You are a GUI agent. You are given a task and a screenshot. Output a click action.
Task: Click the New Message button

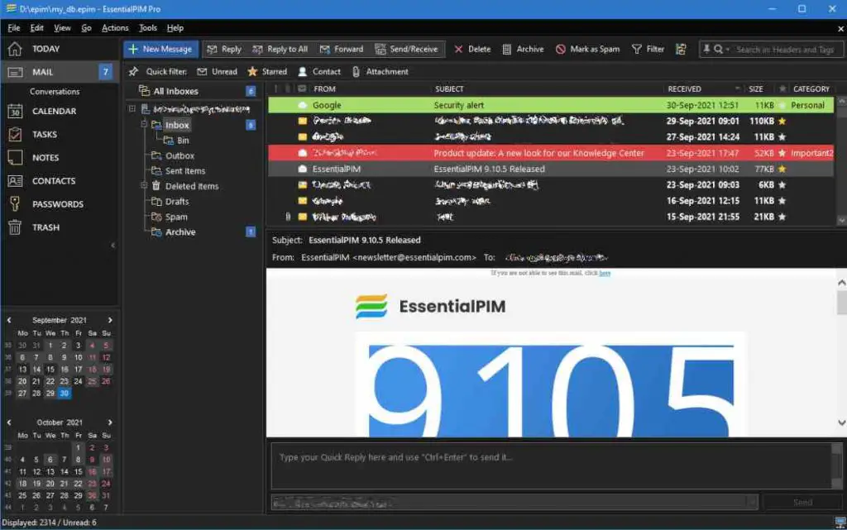click(x=161, y=49)
